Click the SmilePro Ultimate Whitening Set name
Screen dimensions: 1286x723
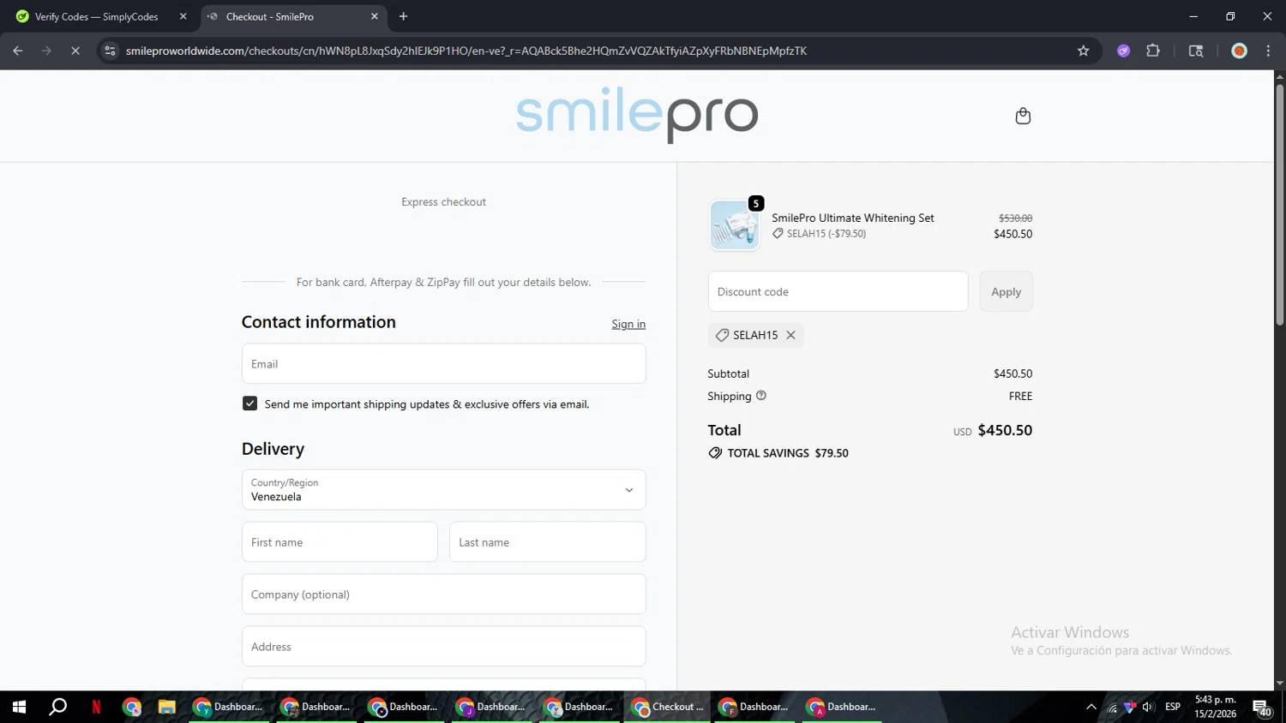(852, 218)
